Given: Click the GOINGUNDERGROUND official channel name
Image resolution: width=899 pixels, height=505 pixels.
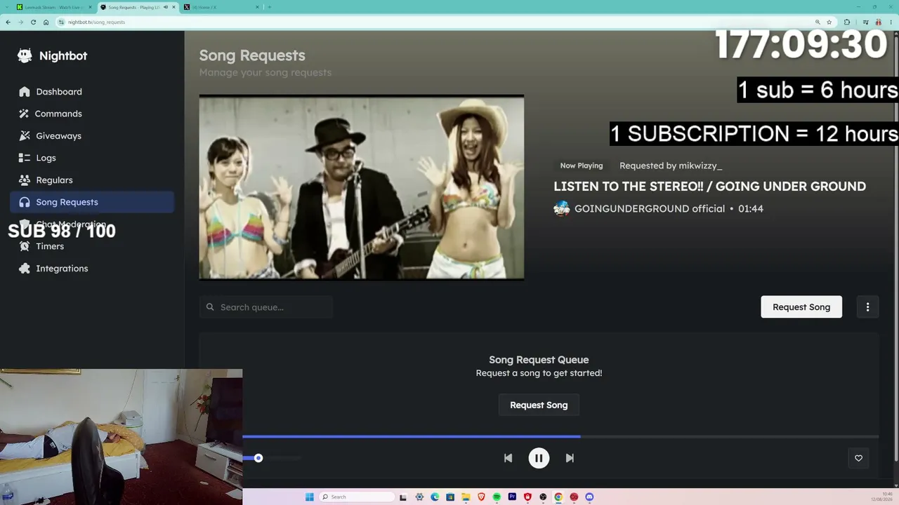Looking at the screenshot, I should [650, 208].
